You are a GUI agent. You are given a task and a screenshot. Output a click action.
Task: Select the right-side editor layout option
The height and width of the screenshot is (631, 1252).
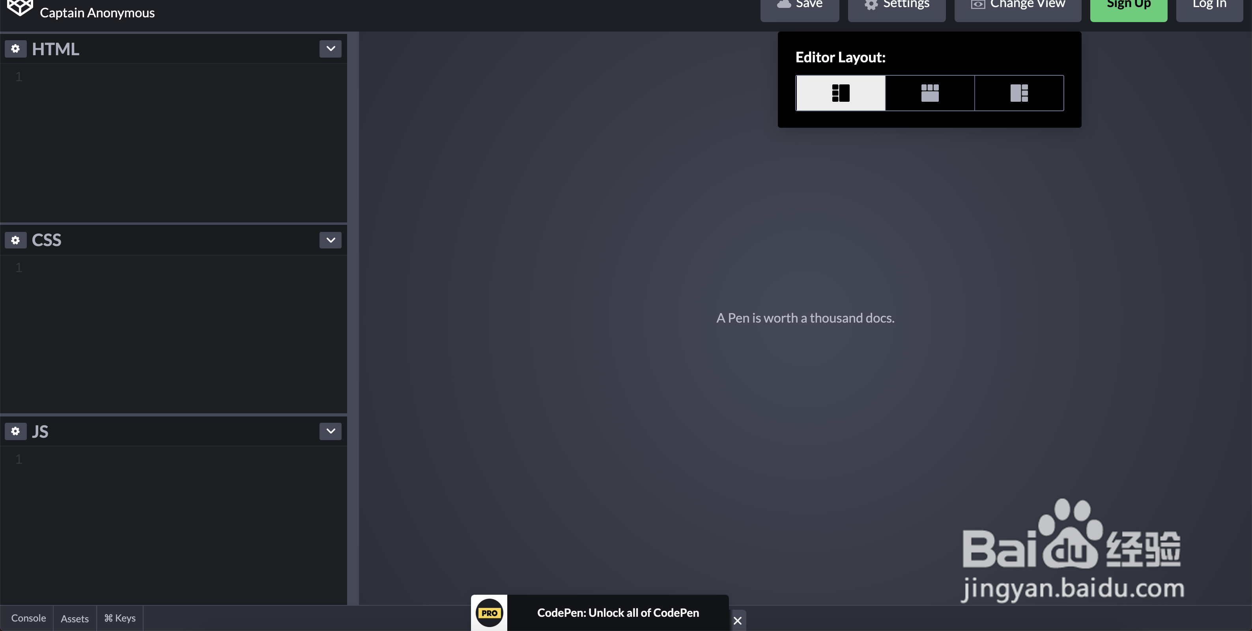(1019, 93)
